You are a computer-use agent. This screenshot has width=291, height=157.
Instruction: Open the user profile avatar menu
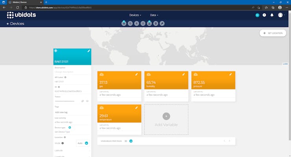click(x=280, y=15)
